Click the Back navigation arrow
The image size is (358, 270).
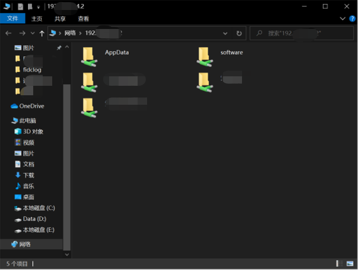[x=8, y=33]
